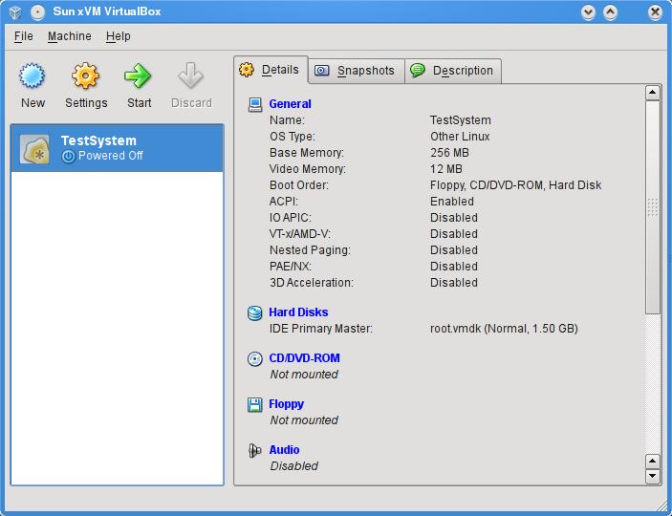Switch to the Description tab
The width and height of the screenshot is (672, 516).
coord(453,71)
